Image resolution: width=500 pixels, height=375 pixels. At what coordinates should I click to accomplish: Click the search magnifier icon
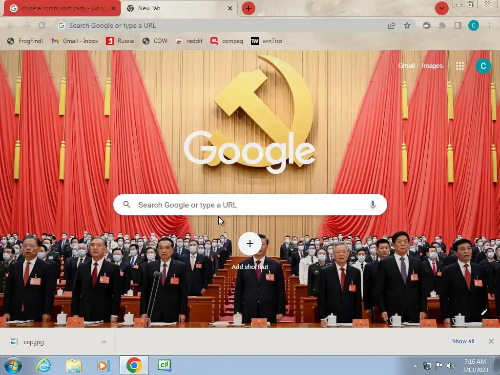point(126,205)
